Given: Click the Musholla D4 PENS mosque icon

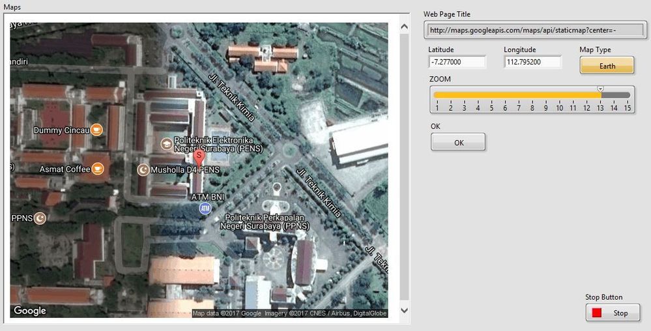Looking at the screenshot, I should pyautogui.click(x=143, y=169).
